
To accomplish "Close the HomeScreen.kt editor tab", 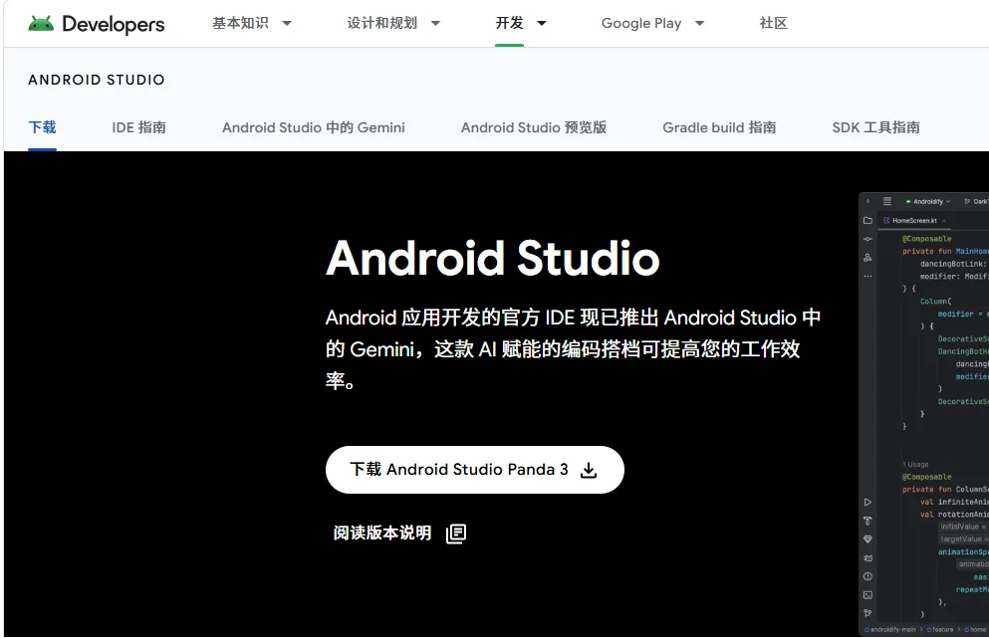I will coord(944,221).
